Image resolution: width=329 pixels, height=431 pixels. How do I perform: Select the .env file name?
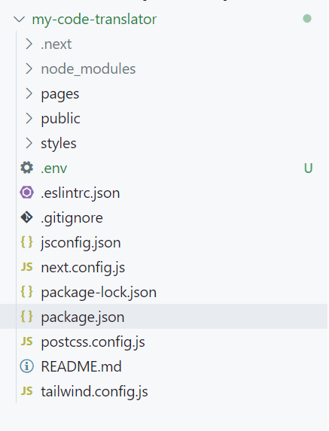click(54, 168)
